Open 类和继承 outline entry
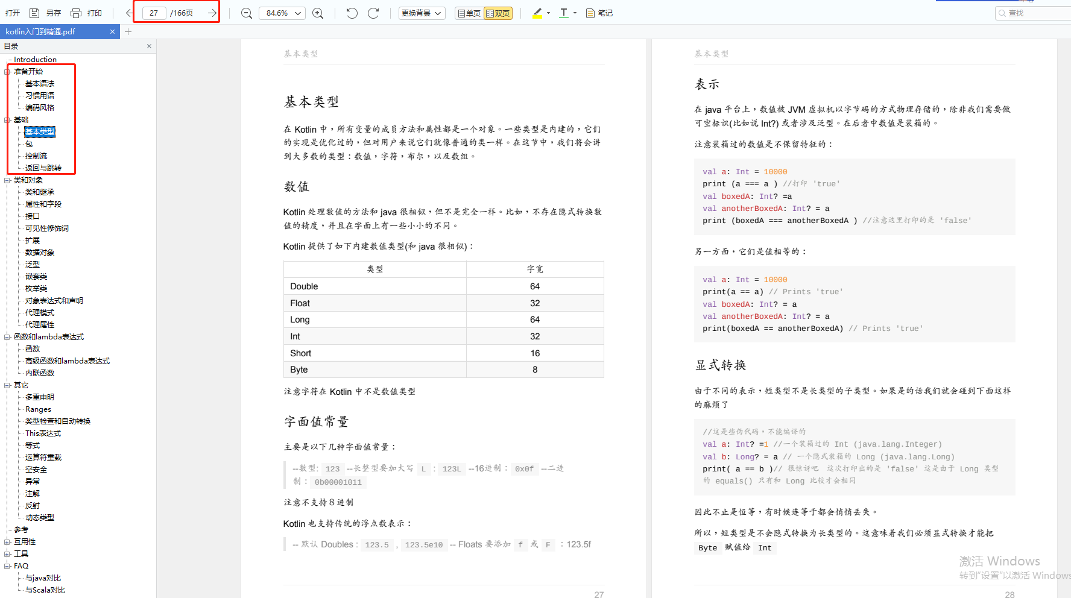This screenshot has width=1071, height=598. click(x=40, y=192)
